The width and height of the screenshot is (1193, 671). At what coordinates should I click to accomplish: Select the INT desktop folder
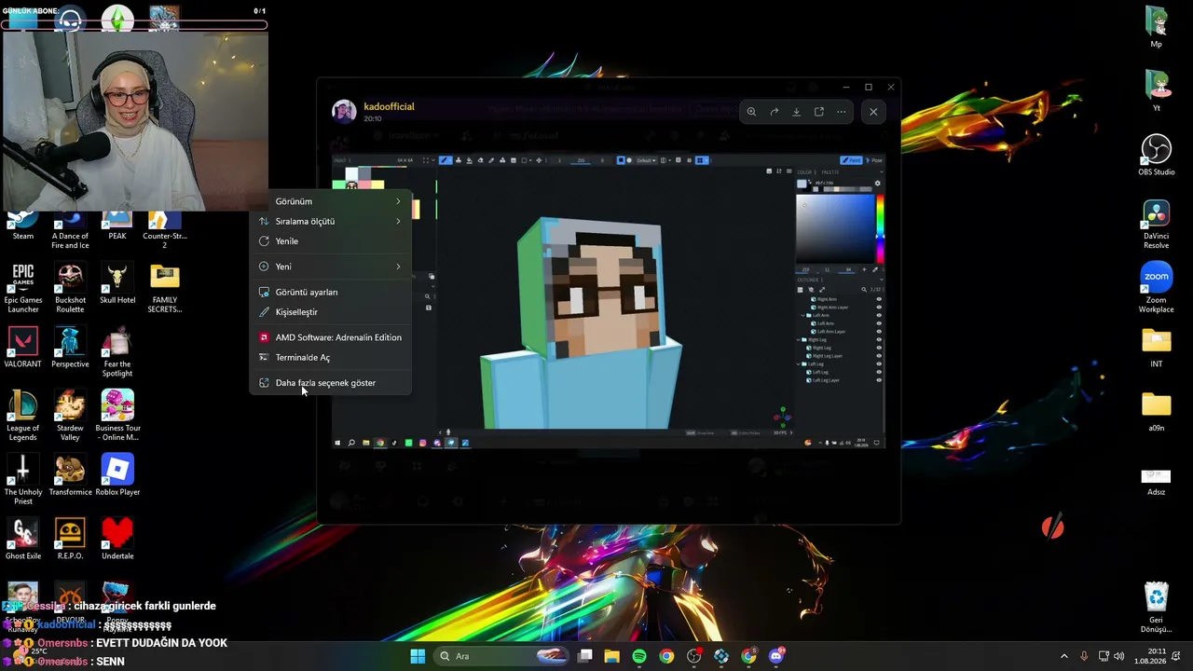click(1157, 348)
